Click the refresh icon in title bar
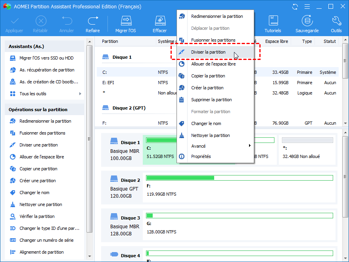 295,7
